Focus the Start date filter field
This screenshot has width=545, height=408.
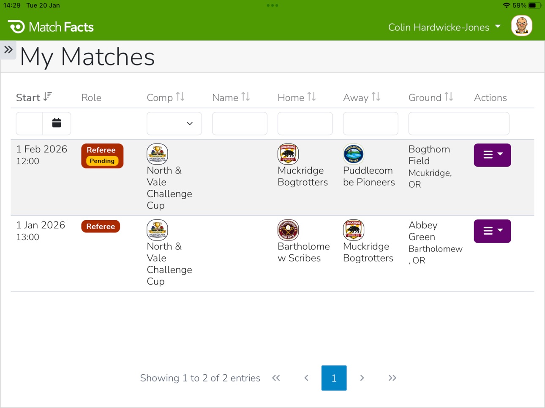point(30,123)
